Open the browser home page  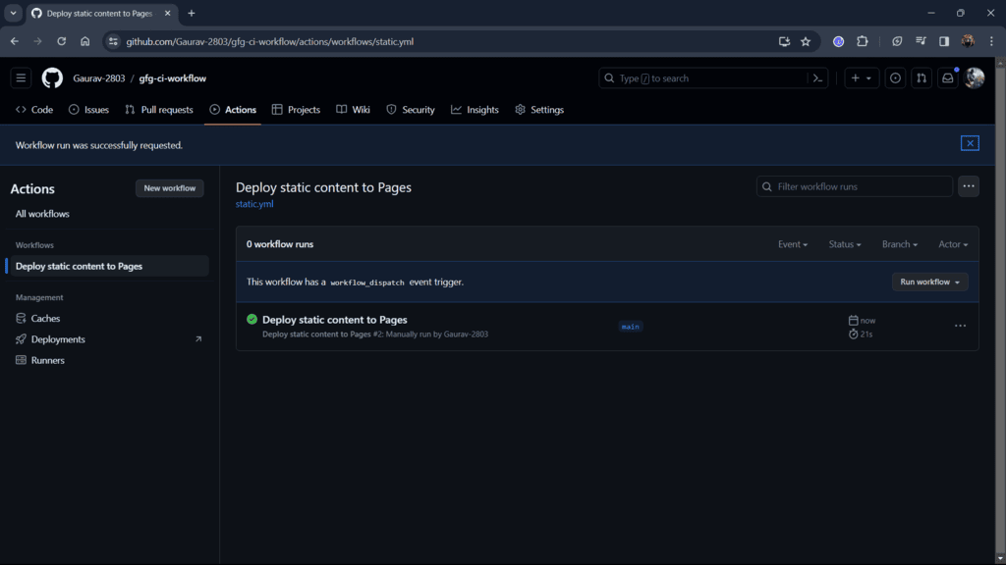click(85, 41)
